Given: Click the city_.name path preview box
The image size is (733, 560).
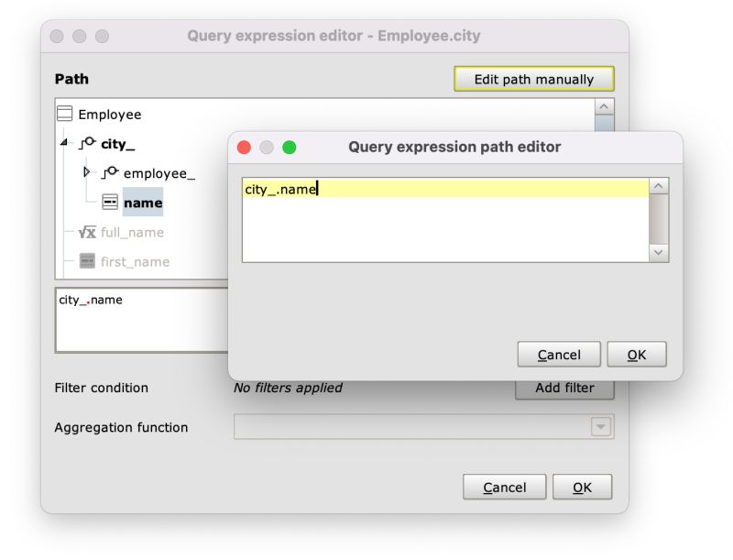Looking at the screenshot, I should 142,320.
